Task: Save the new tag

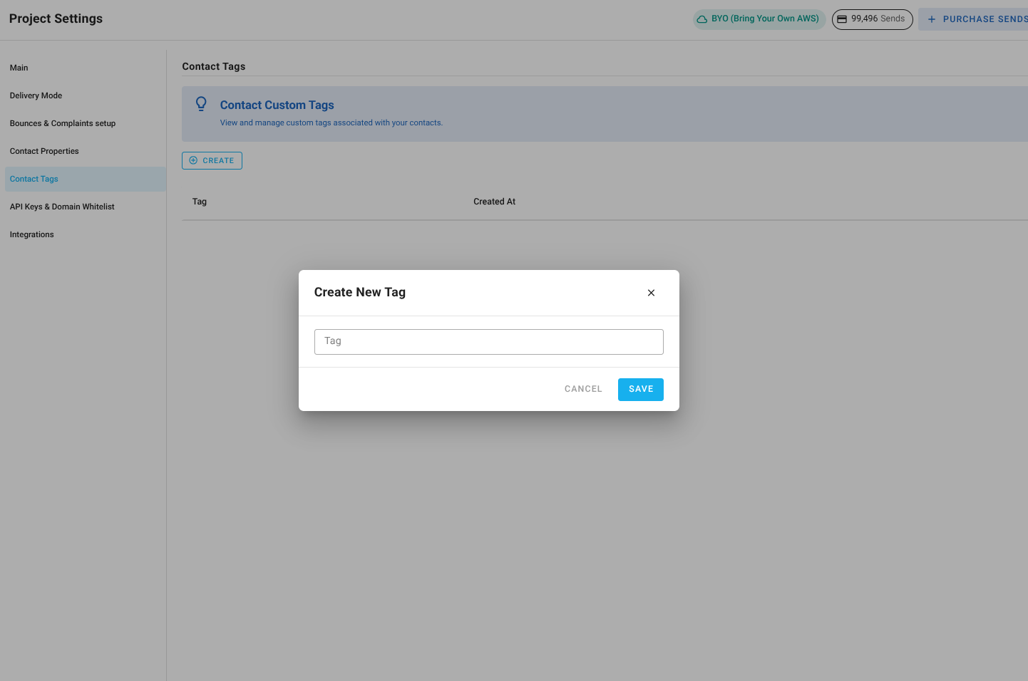Action: tap(640, 389)
